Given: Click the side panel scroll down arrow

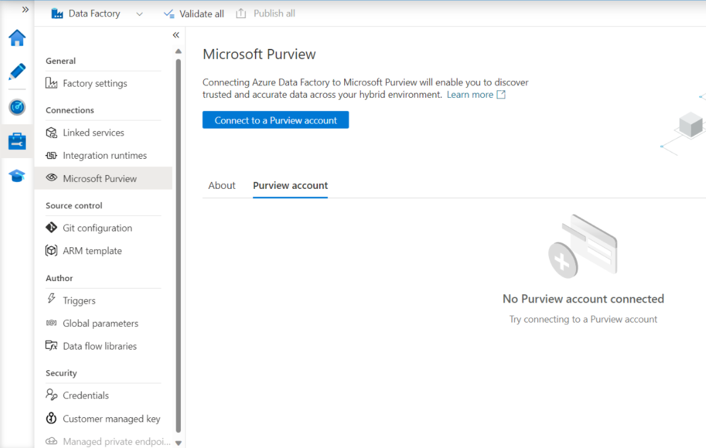Looking at the screenshot, I should click(x=178, y=443).
